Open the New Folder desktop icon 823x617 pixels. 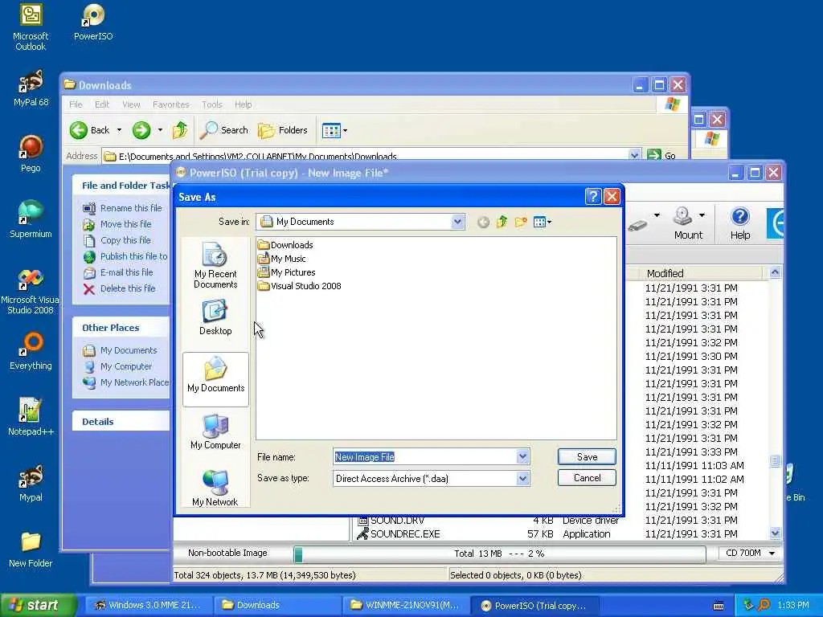tap(31, 550)
